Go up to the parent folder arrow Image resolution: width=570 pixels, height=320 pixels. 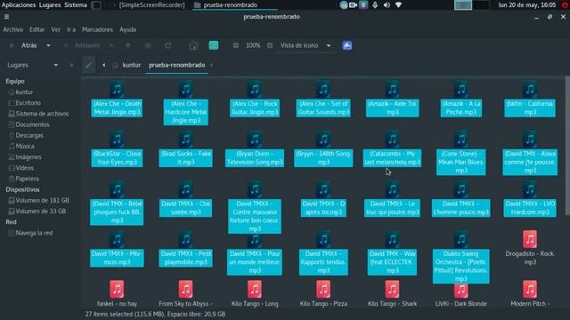pos(128,45)
